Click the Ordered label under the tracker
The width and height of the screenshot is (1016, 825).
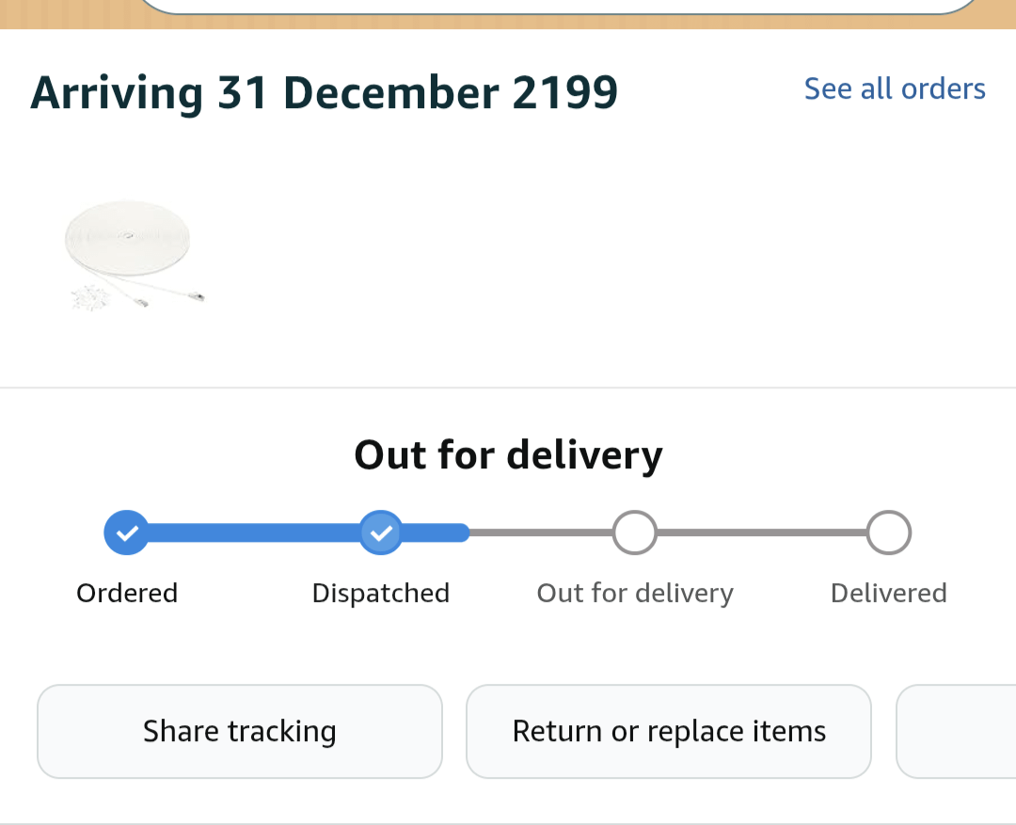coord(127,594)
